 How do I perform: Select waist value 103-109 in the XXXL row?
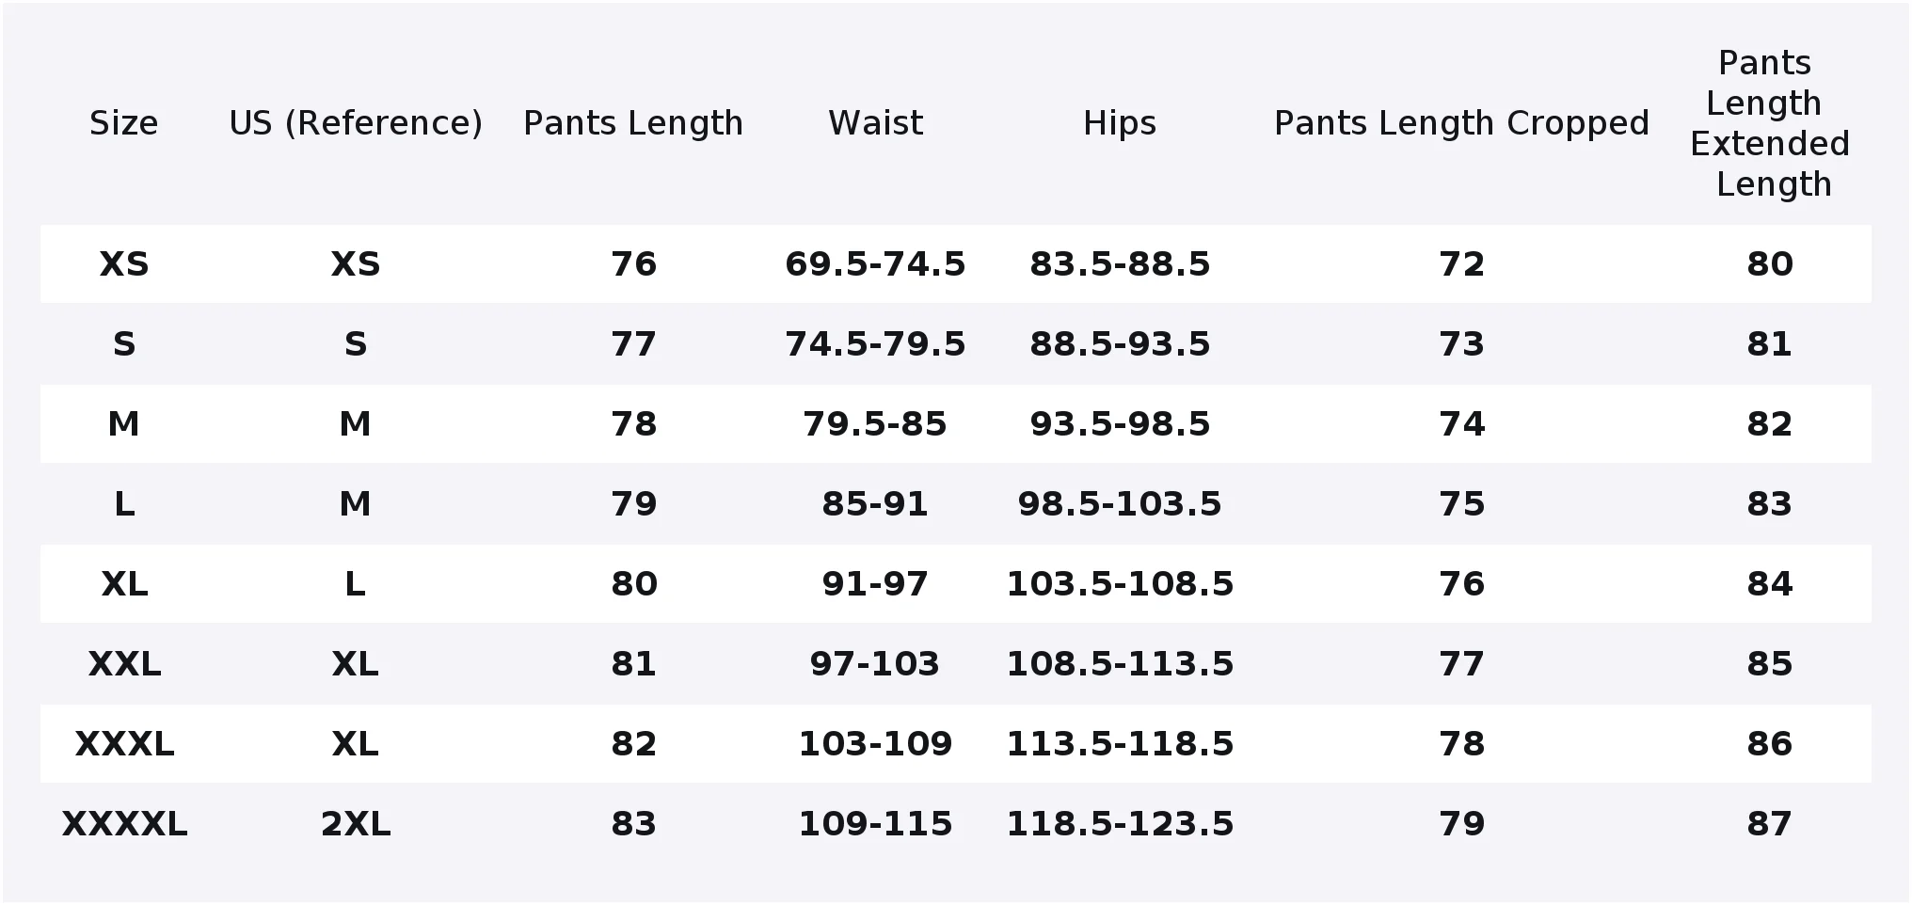[875, 744]
